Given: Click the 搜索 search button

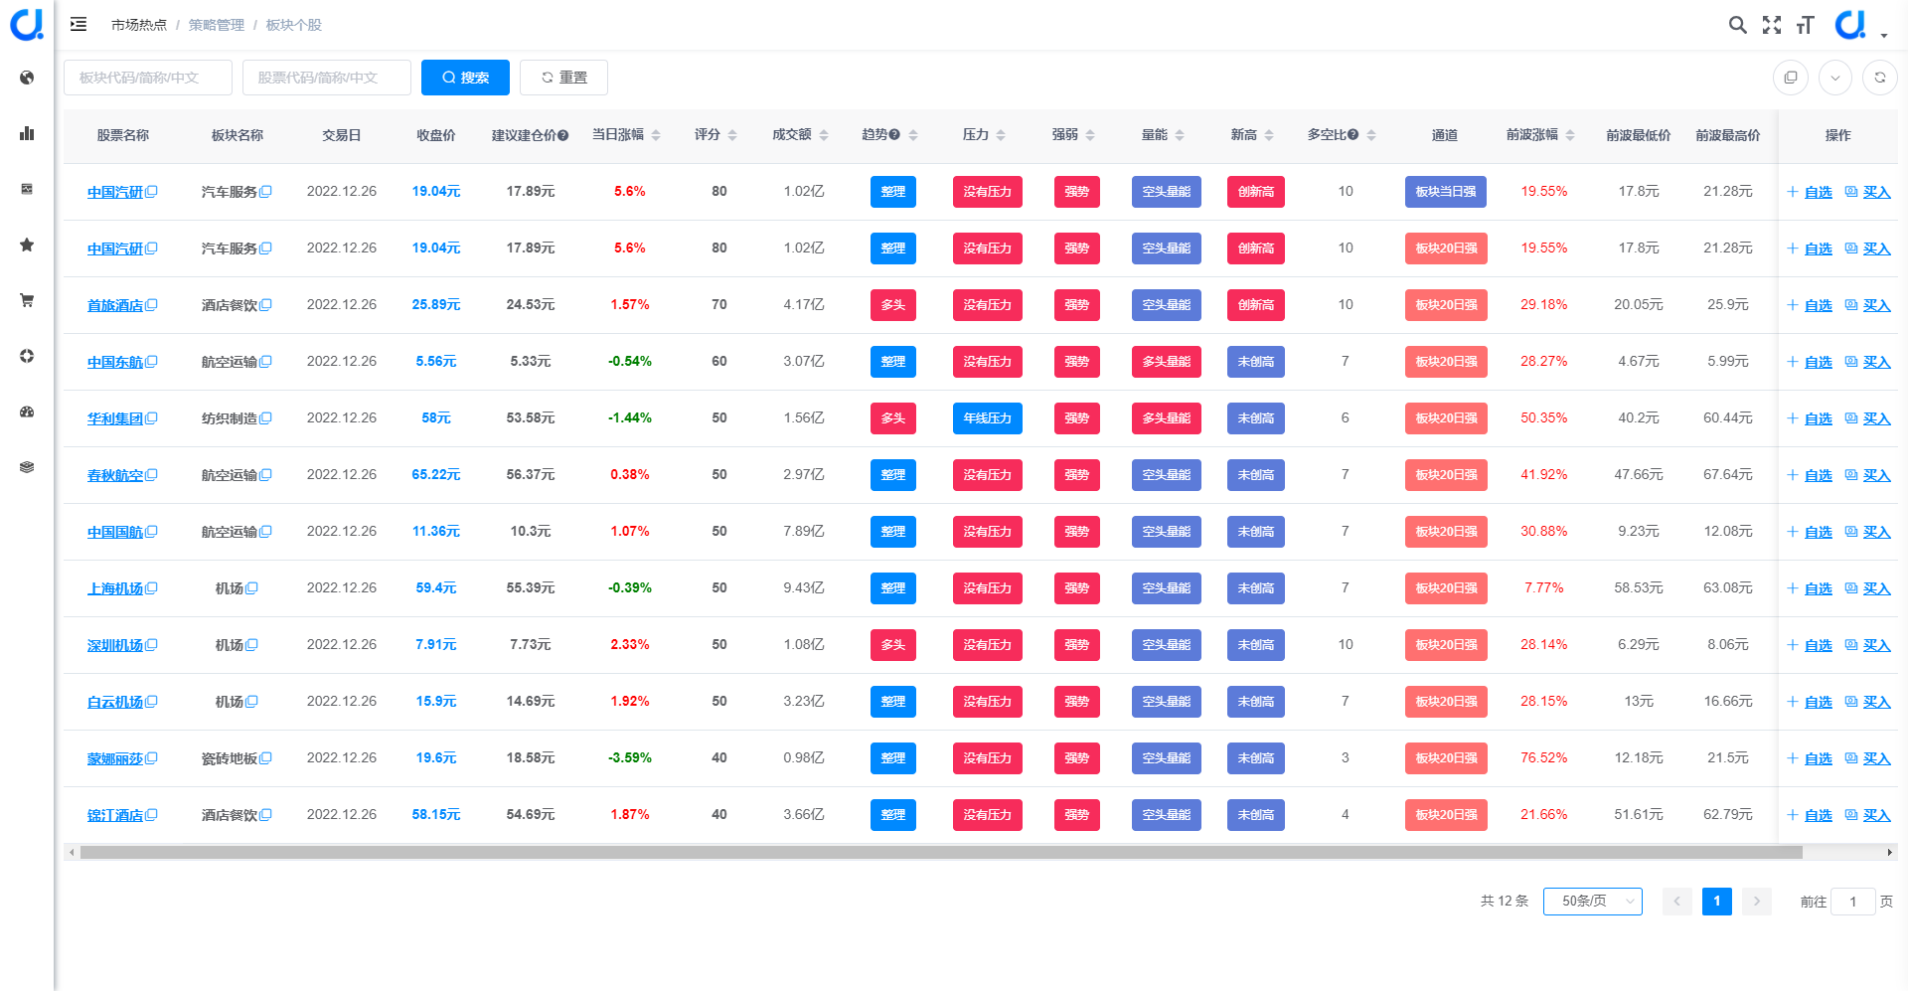Looking at the screenshot, I should (465, 78).
